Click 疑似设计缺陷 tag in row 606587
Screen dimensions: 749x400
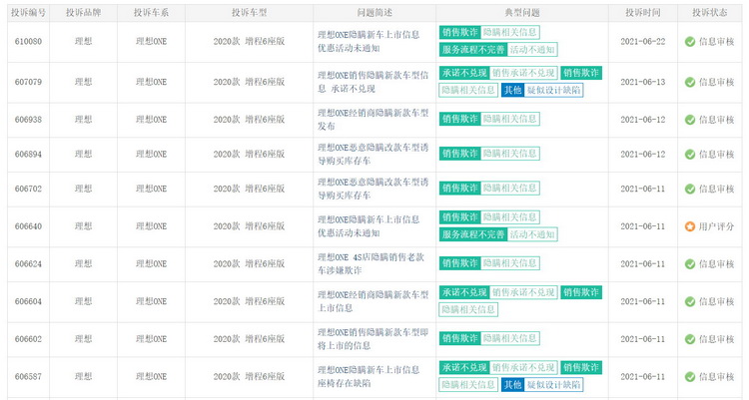(553, 384)
